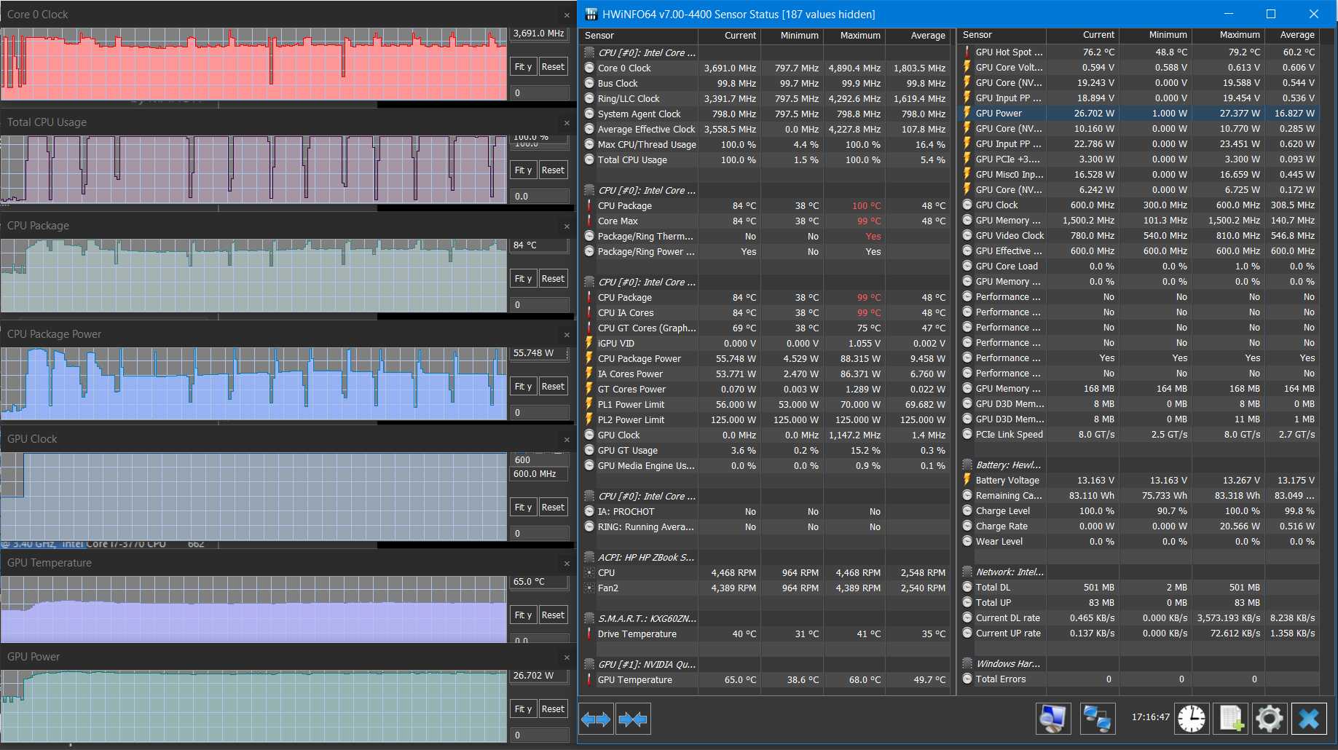Click the thermometer icon beside Drive Temperature
Viewport: 1338px width, 750px height.
pos(589,633)
